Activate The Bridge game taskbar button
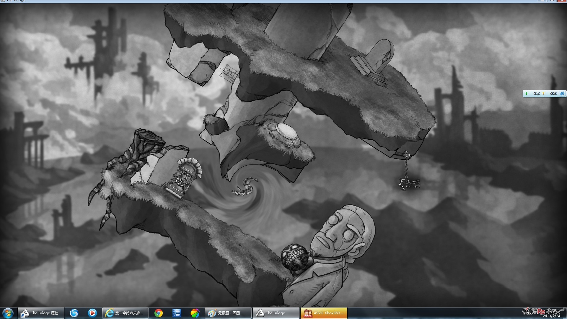The height and width of the screenshot is (319, 567). pos(276,313)
